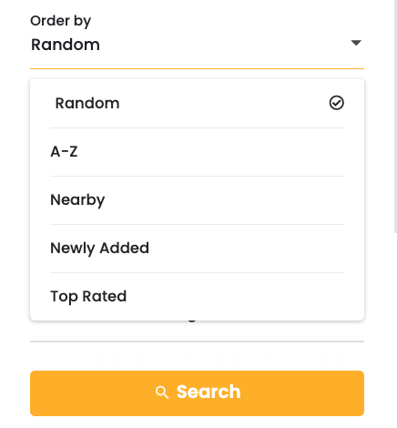The width and height of the screenshot is (397, 428).
Task: Click the orange Search button
Action: tap(197, 393)
